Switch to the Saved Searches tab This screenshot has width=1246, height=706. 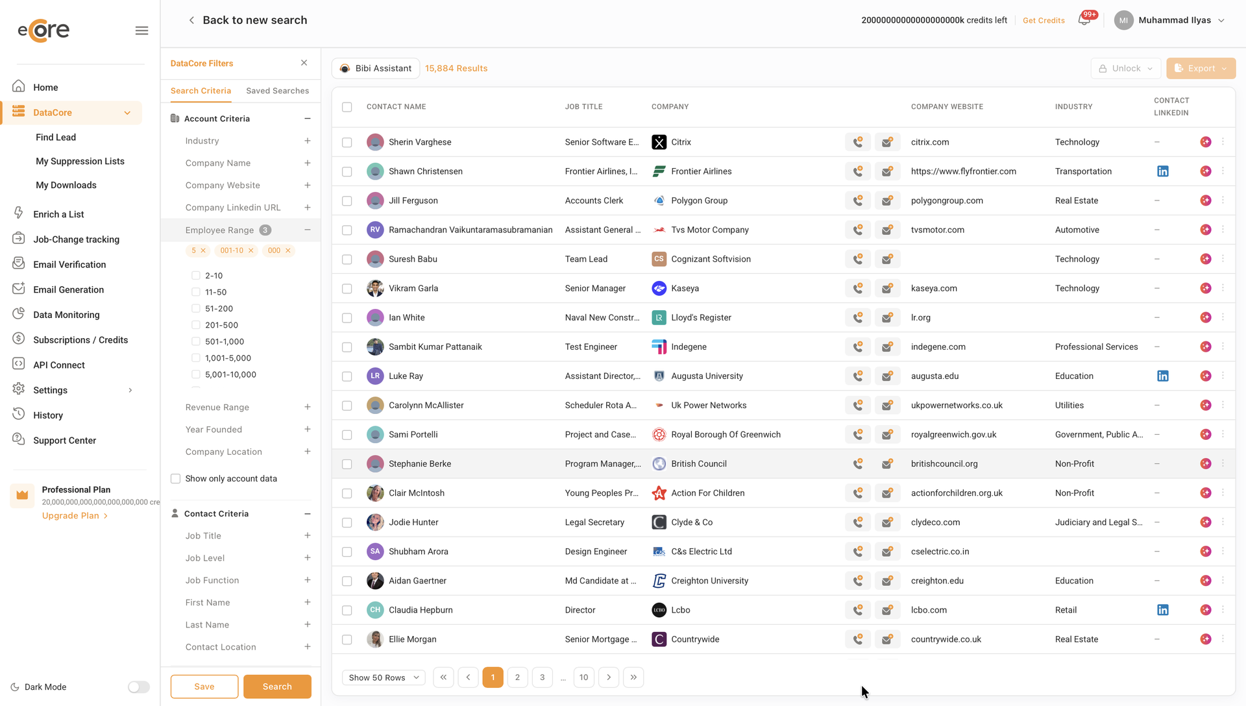(277, 91)
